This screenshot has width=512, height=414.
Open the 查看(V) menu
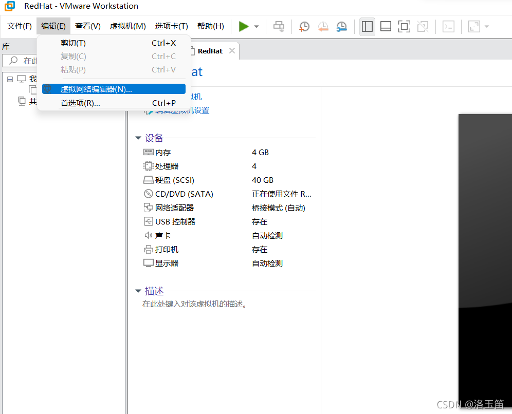87,26
